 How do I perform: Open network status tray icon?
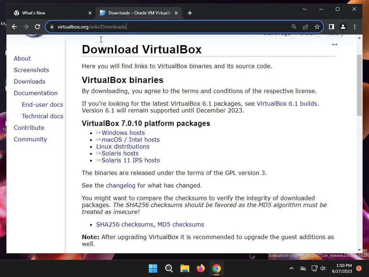pyautogui.click(x=314, y=268)
